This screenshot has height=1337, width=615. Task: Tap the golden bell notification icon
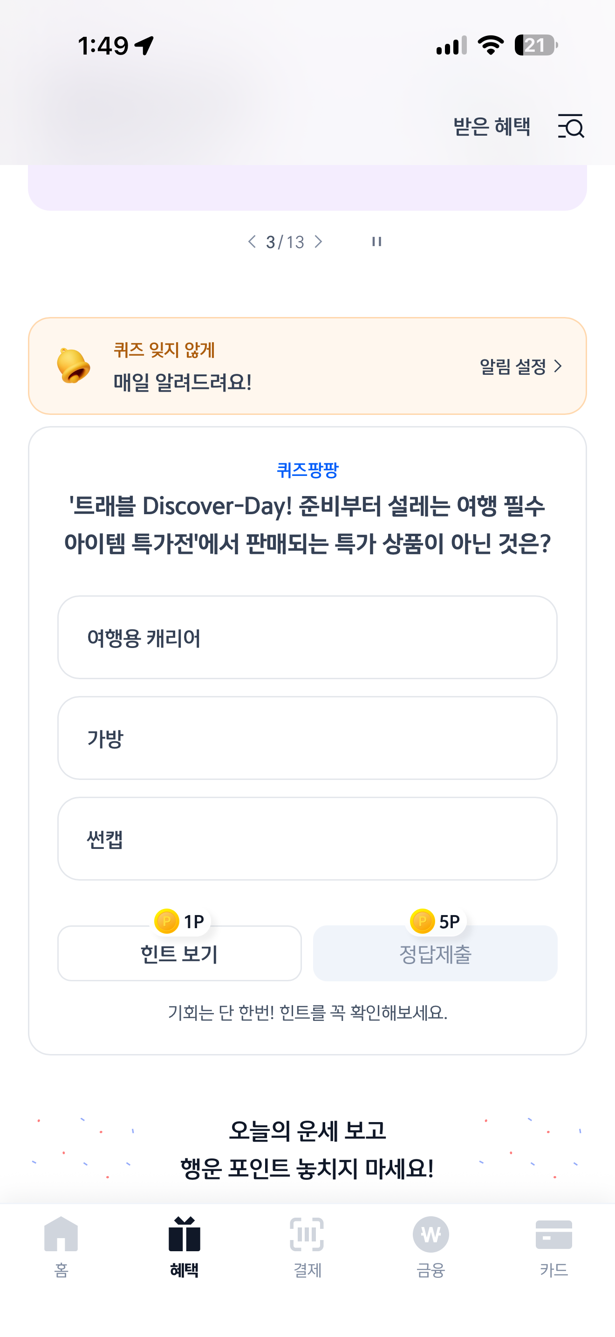click(x=73, y=365)
